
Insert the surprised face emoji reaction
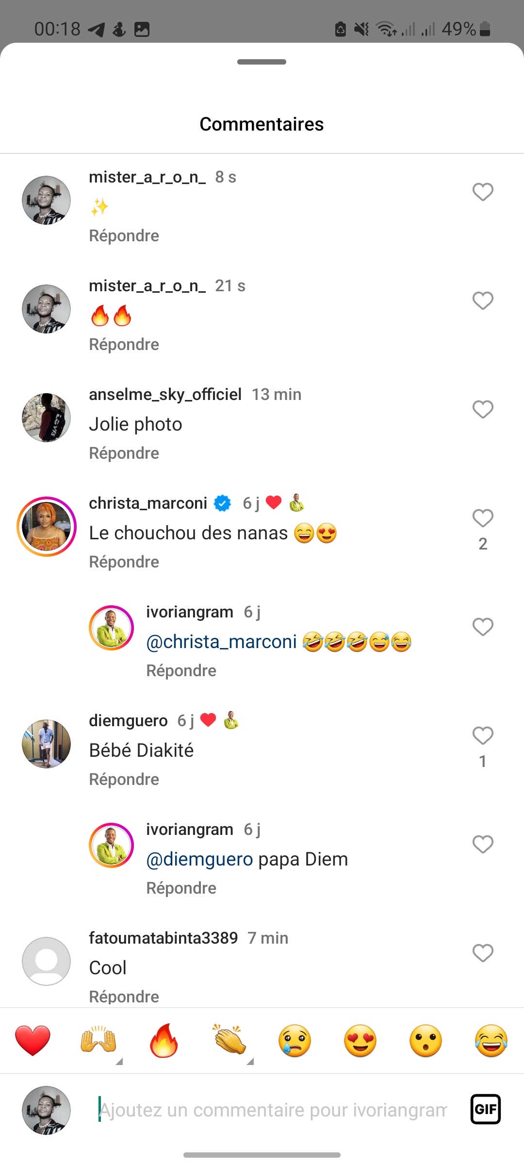tap(426, 1040)
